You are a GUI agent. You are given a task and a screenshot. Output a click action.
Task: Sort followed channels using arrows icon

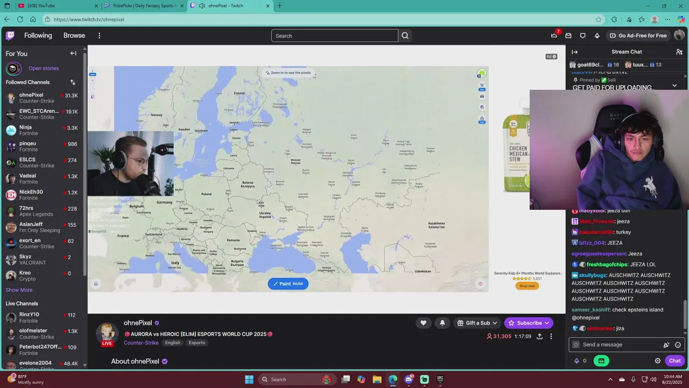tap(73, 82)
